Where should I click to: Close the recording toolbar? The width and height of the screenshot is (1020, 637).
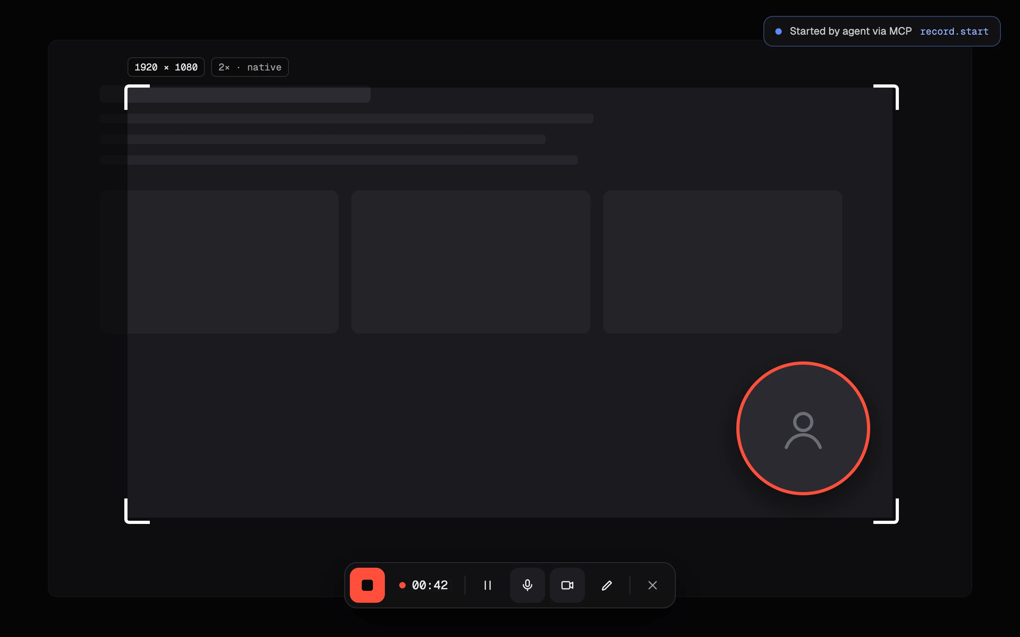point(653,585)
